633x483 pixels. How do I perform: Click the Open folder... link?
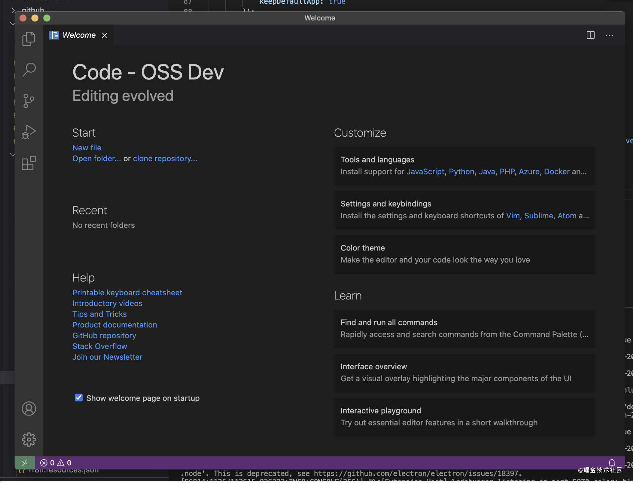[x=96, y=159]
